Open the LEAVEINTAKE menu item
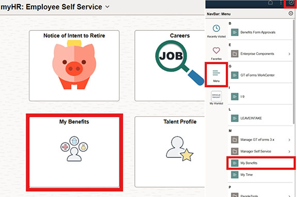 tap(260, 118)
